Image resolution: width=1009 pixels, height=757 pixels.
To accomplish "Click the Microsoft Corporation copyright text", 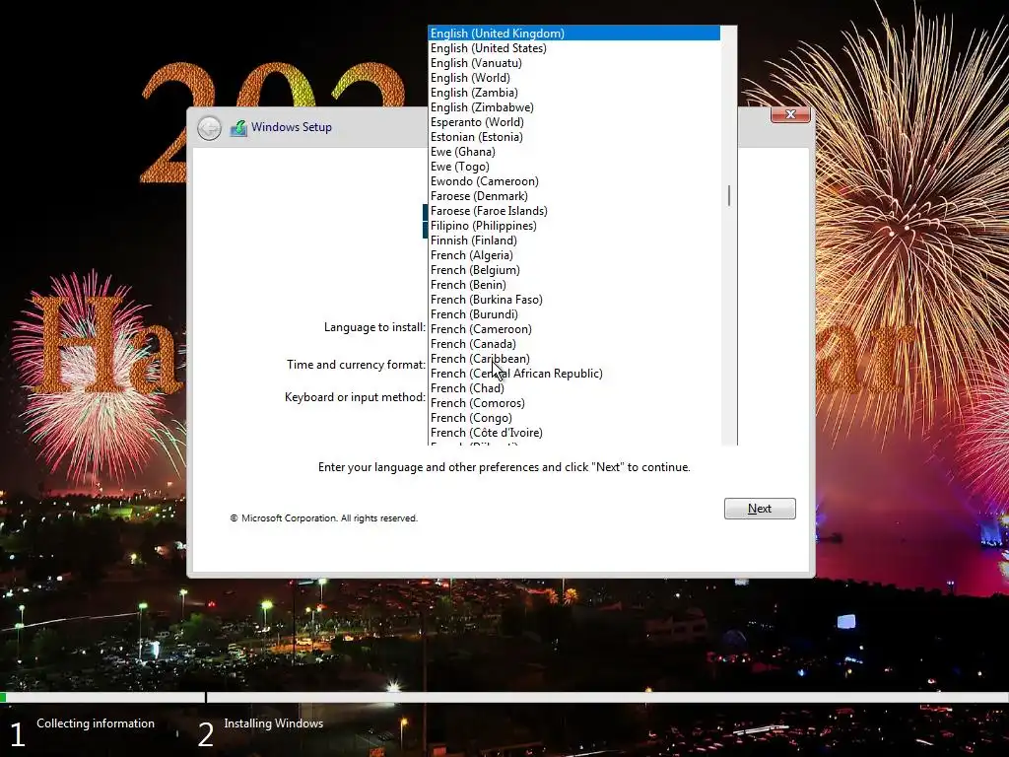I will [323, 518].
